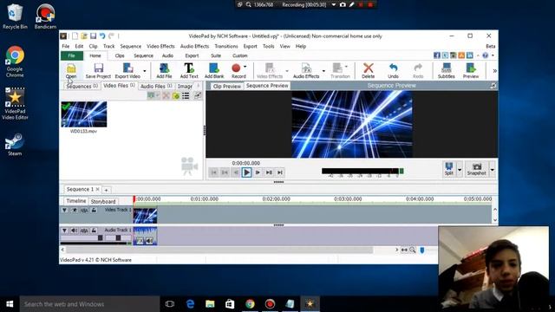Open Audio Effects dropdown arrow

pyautogui.click(x=323, y=71)
